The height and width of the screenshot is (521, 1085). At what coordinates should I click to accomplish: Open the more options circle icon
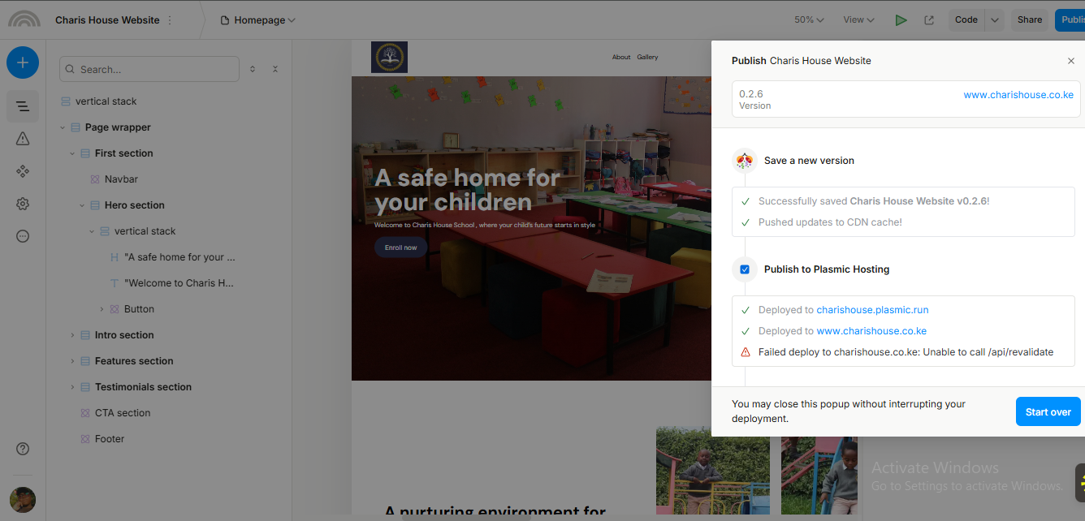click(x=23, y=236)
